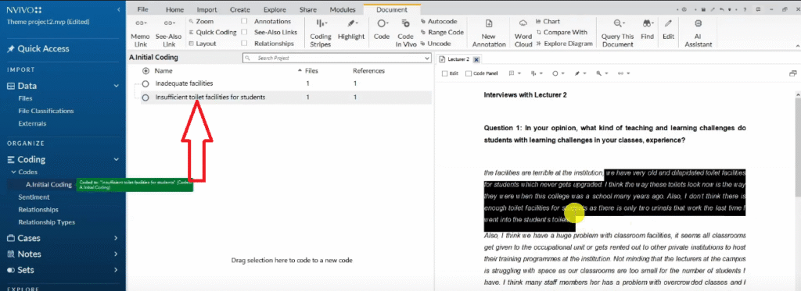
Task: Open the Layout option in ribbon
Action: (202, 44)
